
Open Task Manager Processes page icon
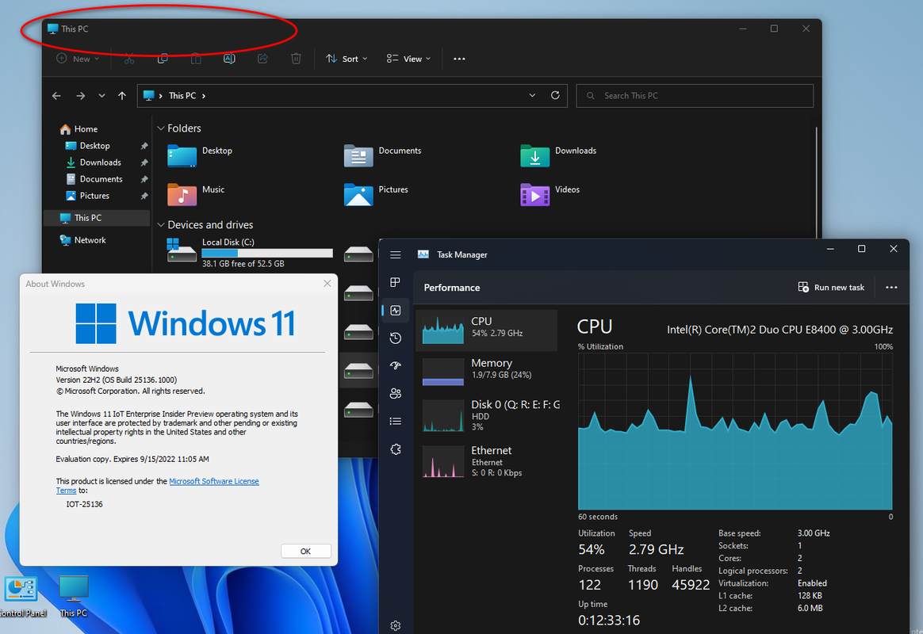396,282
